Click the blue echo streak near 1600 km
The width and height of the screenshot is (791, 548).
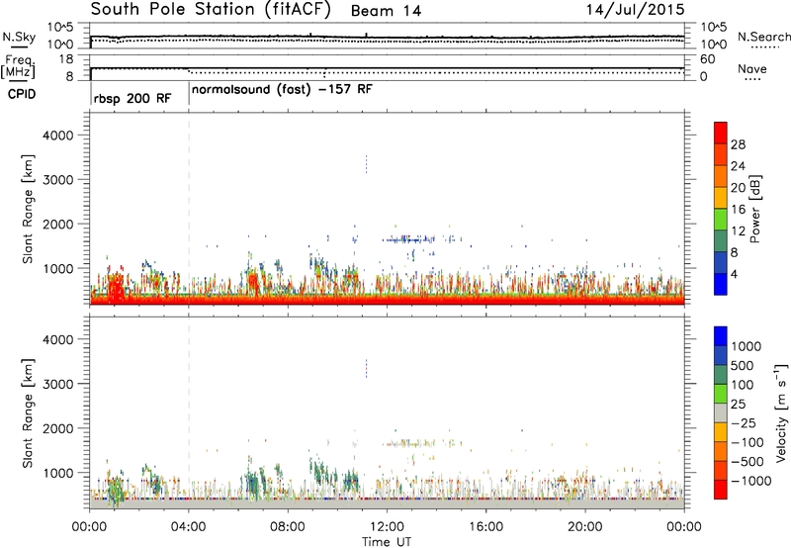(408, 239)
